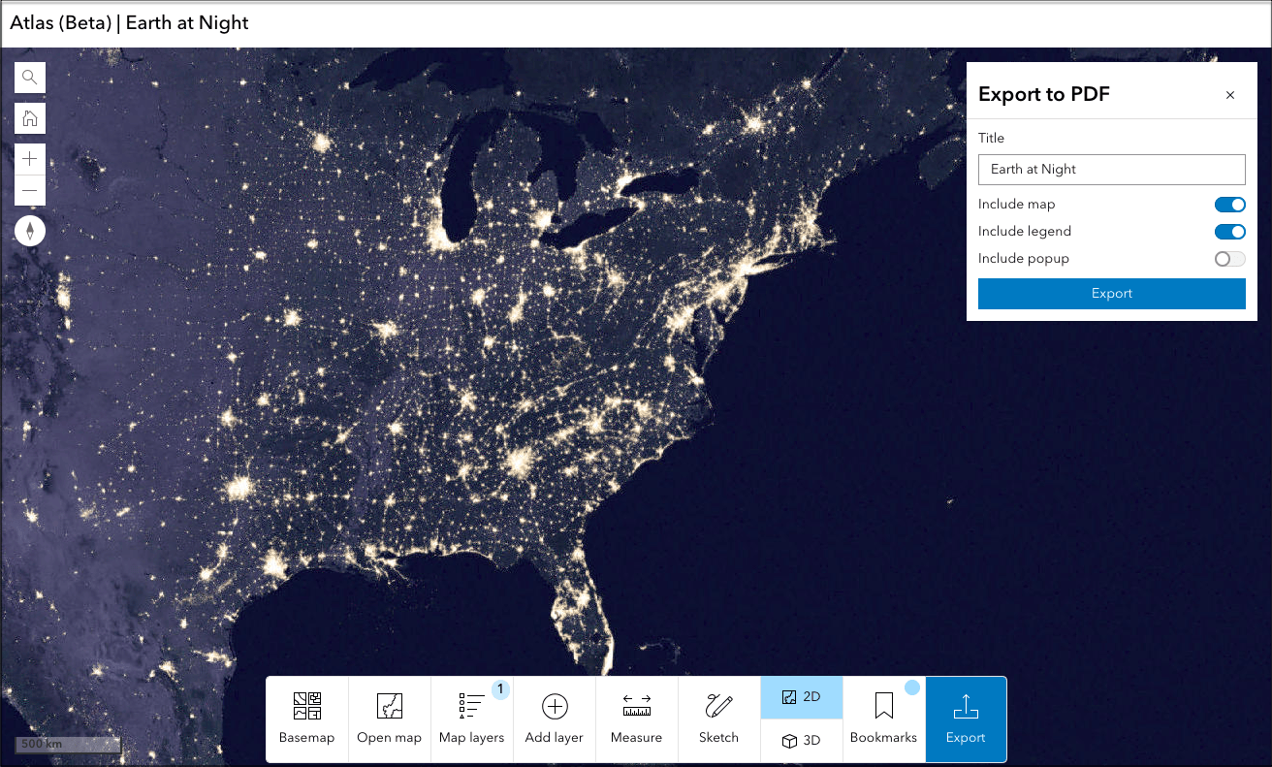Toggle the Include map switch
The width and height of the screenshot is (1272, 767).
[1229, 205]
